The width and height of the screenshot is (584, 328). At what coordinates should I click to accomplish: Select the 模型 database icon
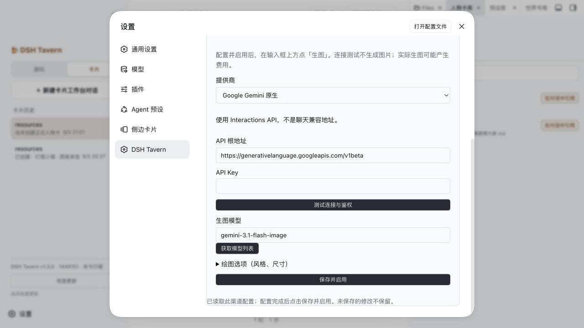click(124, 69)
